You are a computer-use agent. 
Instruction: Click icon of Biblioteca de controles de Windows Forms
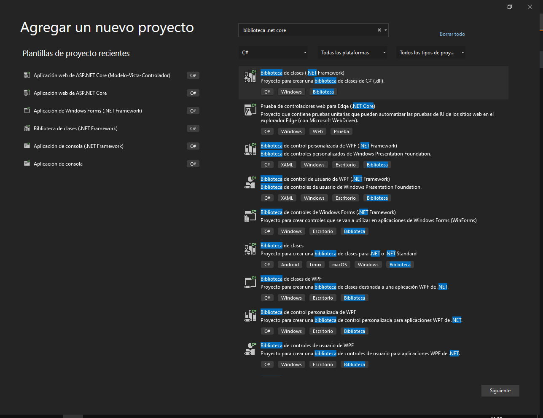[x=250, y=216]
